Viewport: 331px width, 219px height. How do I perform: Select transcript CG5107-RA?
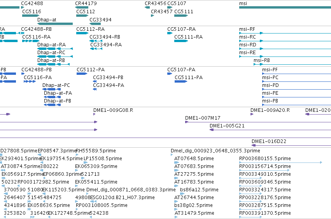pos(170,33)
